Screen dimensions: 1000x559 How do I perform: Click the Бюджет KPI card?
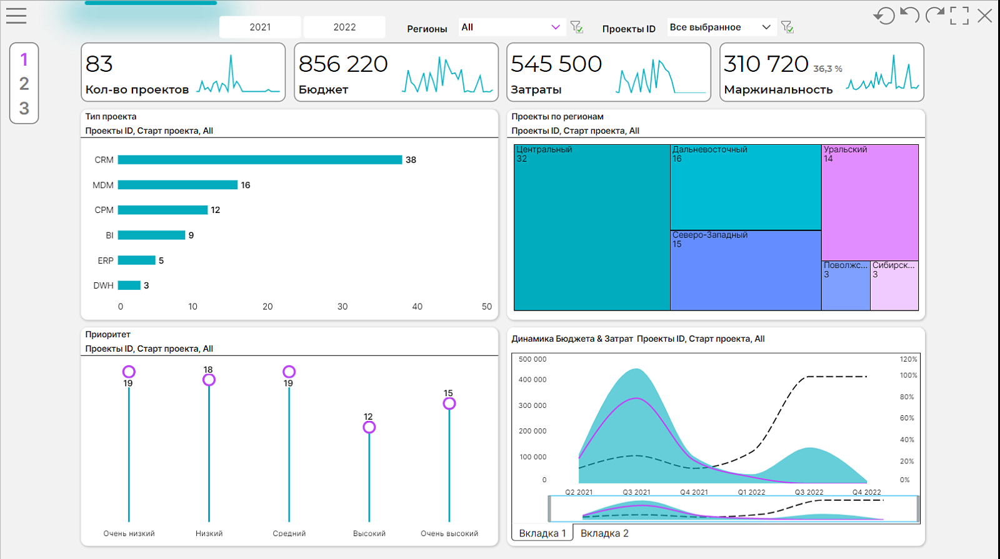[x=396, y=72]
